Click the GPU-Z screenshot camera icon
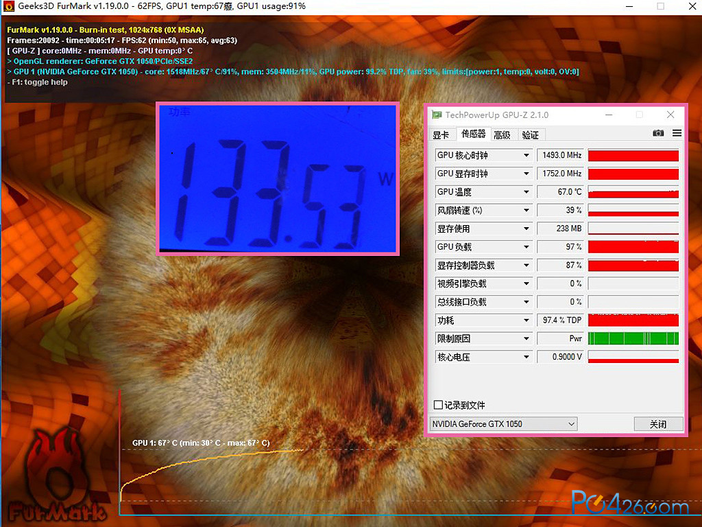This screenshot has width=702, height=527. tap(658, 133)
